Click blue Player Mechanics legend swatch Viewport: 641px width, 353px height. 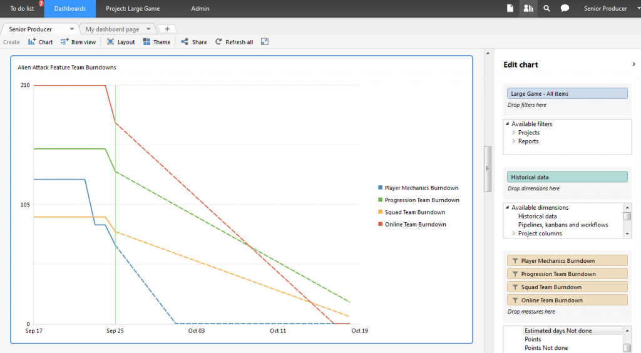tap(380, 188)
